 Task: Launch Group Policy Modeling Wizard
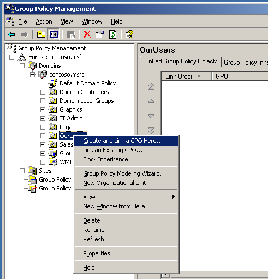(x=126, y=173)
